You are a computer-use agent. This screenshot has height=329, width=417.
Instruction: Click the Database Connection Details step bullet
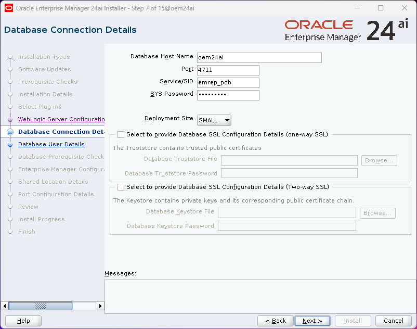(x=10, y=132)
